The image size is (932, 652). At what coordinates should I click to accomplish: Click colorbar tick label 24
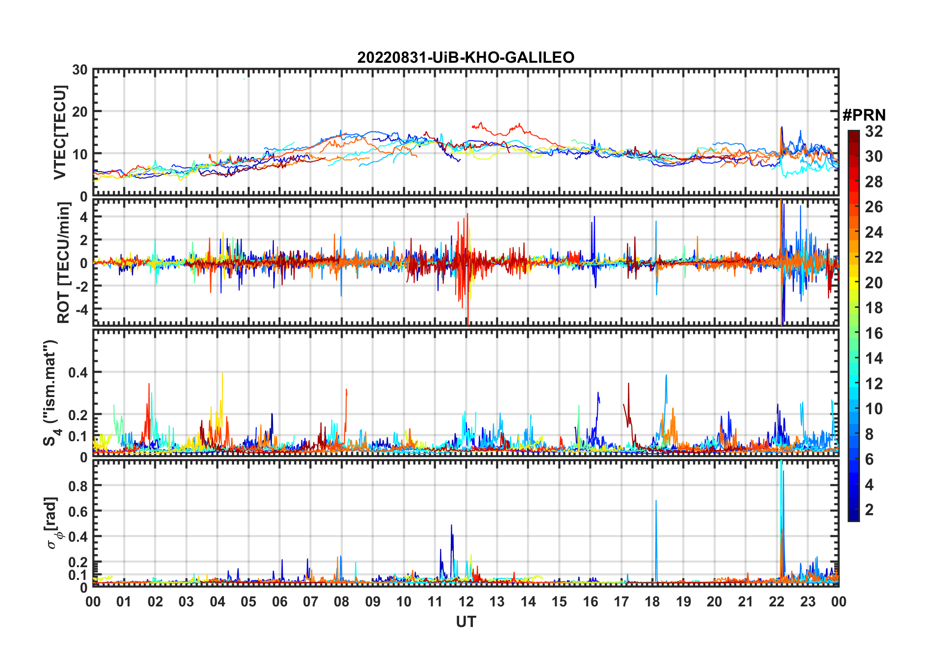click(874, 232)
